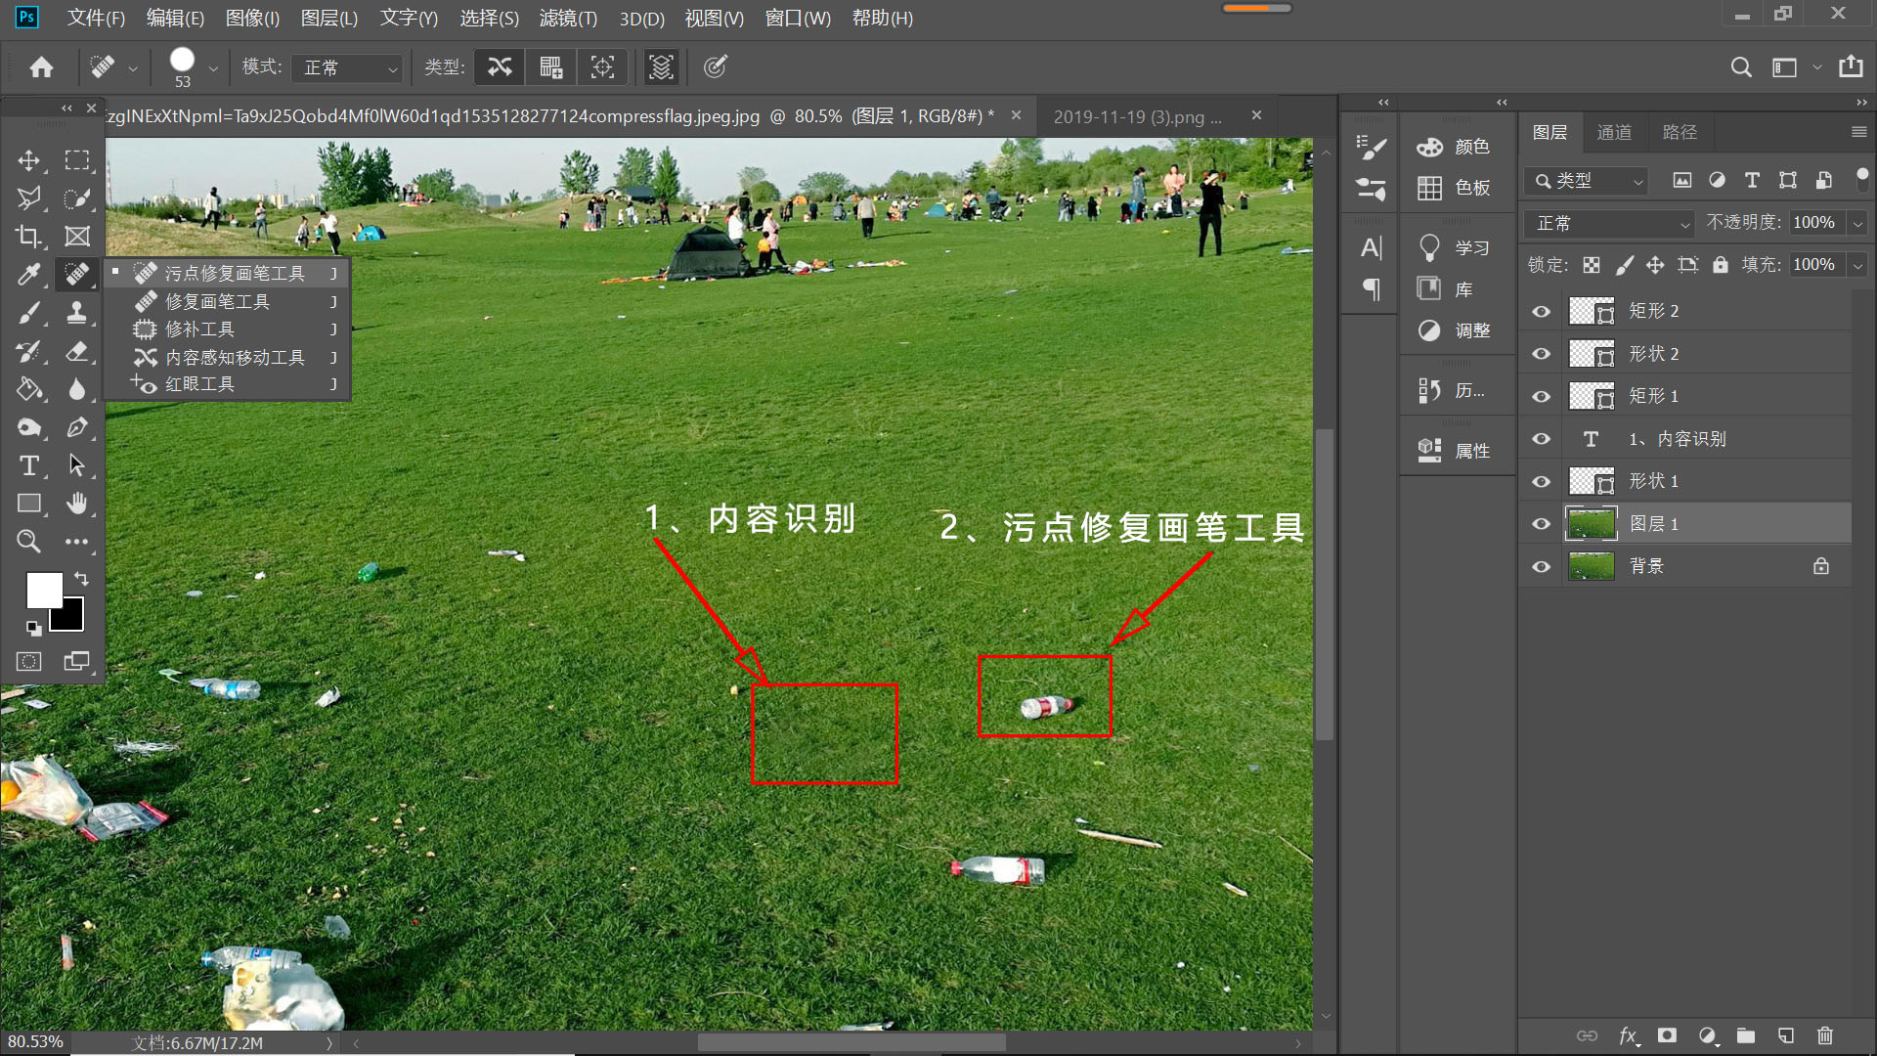Click the share icon at top right

pyautogui.click(x=1851, y=67)
